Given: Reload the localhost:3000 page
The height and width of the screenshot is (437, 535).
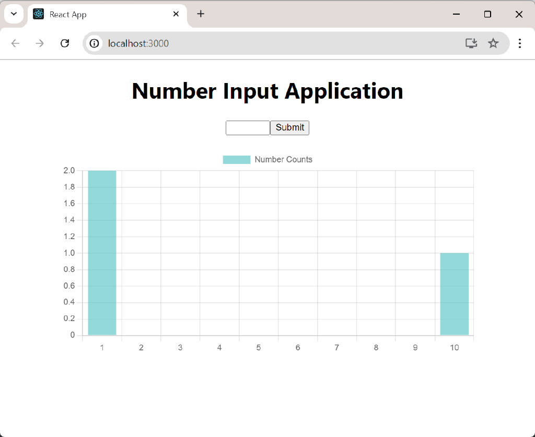Looking at the screenshot, I should click(65, 43).
